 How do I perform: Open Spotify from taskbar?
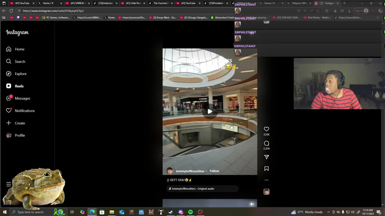[190, 212]
